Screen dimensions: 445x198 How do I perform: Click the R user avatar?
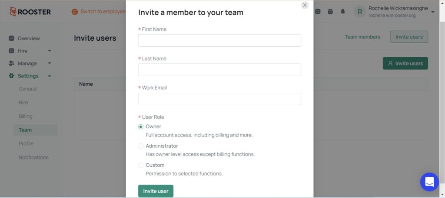(359, 12)
